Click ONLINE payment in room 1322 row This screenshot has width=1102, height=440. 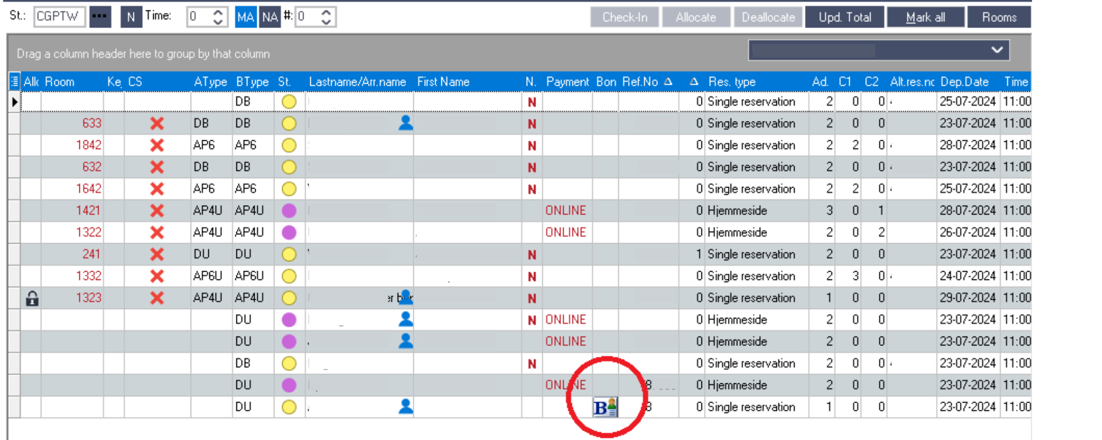click(x=566, y=233)
